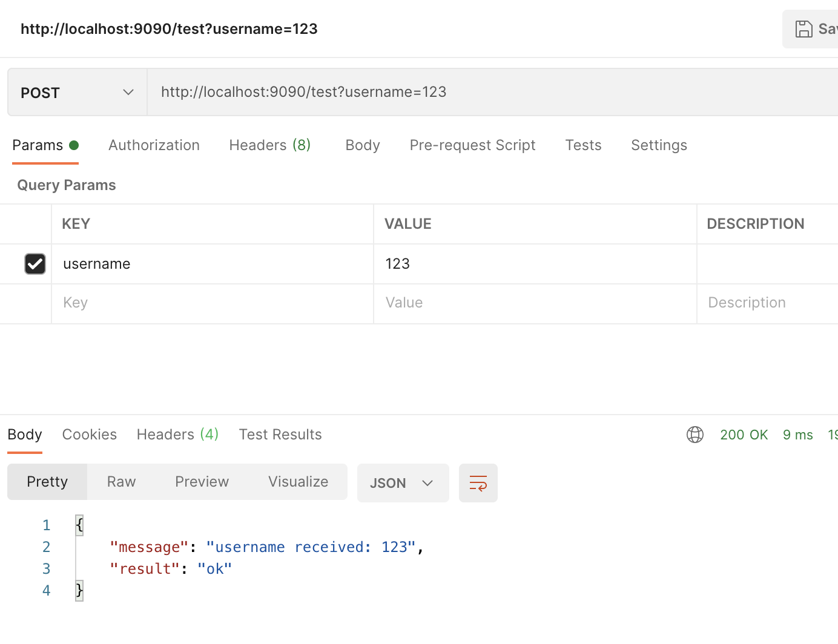Click the Save request icon
The height and width of the screenshot is (644, 838).
tap(803, 28)
